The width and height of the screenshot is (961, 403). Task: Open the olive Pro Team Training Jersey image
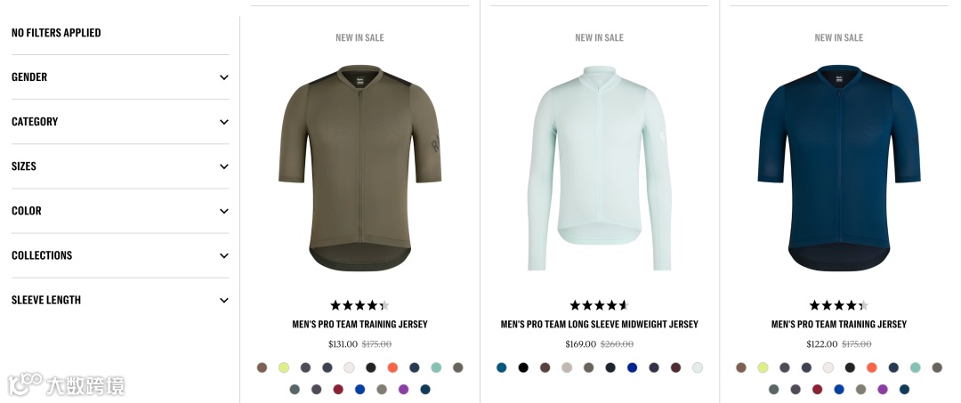pos(359,168)
